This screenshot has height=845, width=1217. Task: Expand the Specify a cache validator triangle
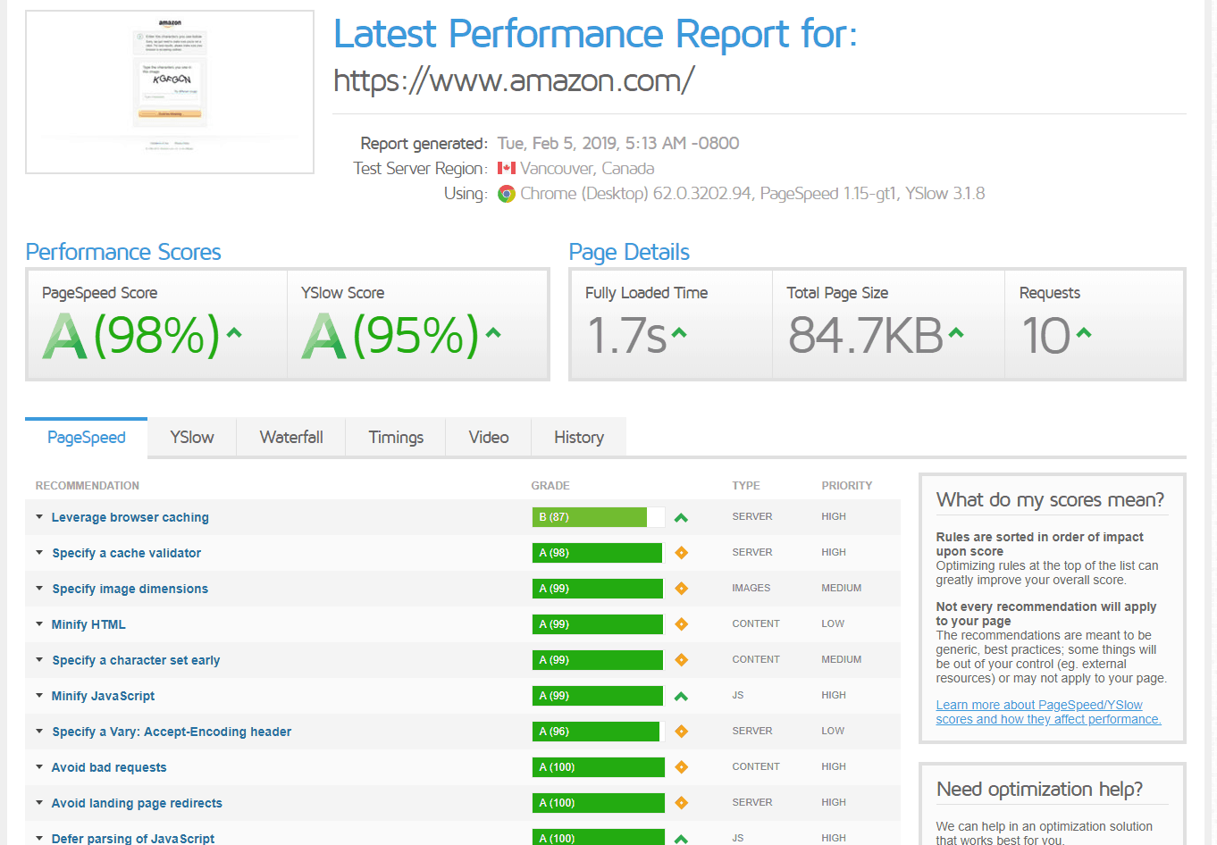tap(39, 552)
